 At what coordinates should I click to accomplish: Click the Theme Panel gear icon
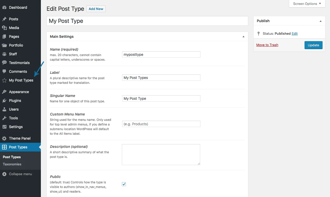(4, 138)
